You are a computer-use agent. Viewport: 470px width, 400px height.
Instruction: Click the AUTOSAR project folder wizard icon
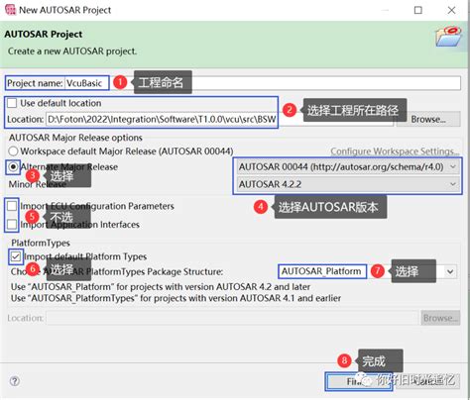coord(448,37)
